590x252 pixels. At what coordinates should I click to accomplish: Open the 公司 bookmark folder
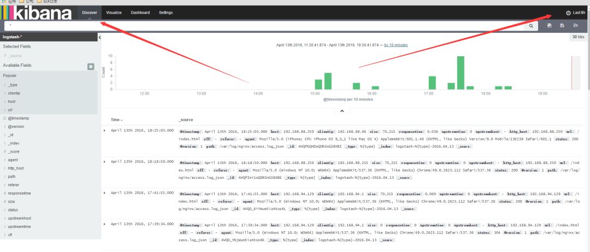26,2
